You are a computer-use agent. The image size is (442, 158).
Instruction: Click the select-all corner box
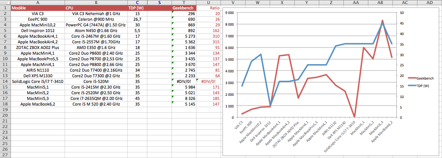pyautogui.click(x=5, y=3)
